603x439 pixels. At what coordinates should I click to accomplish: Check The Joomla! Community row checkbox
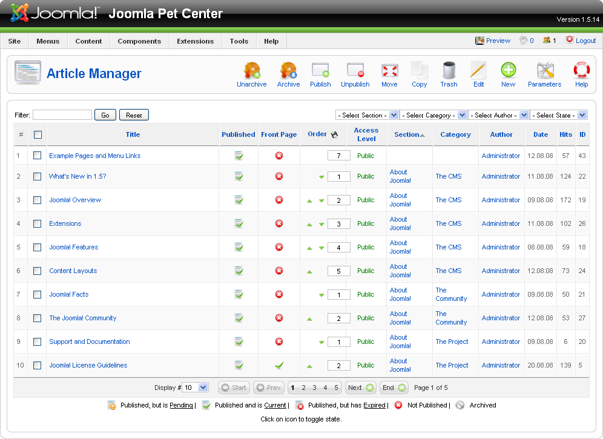(38, 318)
